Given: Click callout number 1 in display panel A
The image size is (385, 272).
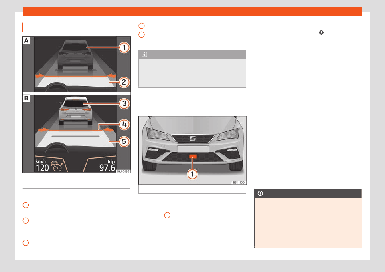Looking at the screenshot, I should tap(124, 47).
